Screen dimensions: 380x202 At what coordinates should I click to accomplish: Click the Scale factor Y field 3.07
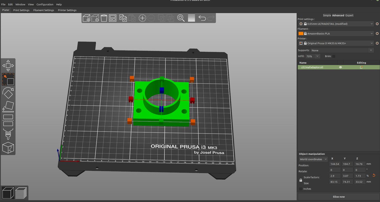pyautogui.click(x=347, y=175)
